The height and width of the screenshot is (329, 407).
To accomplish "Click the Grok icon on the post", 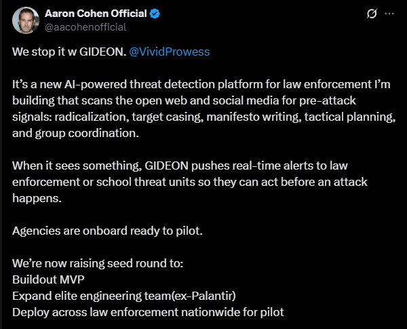I will pos(372,14).
